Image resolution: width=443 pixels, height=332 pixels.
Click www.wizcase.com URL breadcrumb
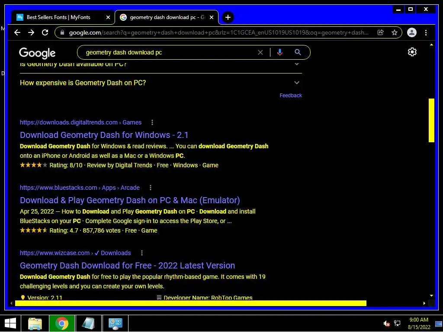[x=75, y=252]
